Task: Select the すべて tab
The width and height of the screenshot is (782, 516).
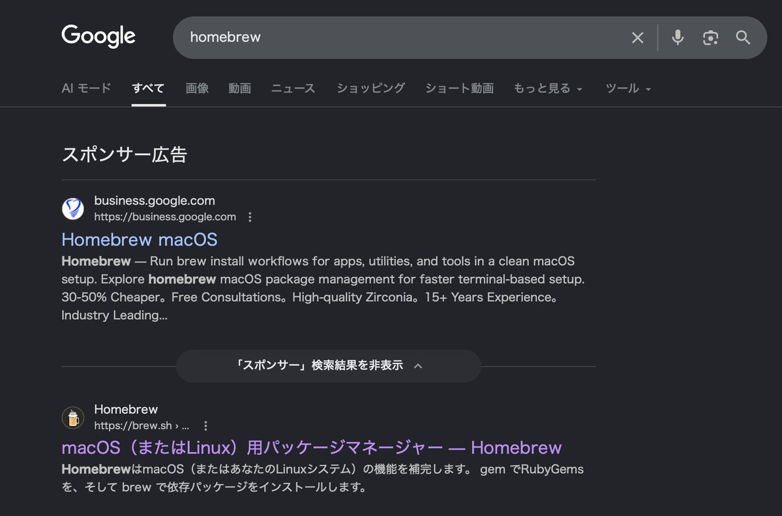Action: tap(148, 88)
